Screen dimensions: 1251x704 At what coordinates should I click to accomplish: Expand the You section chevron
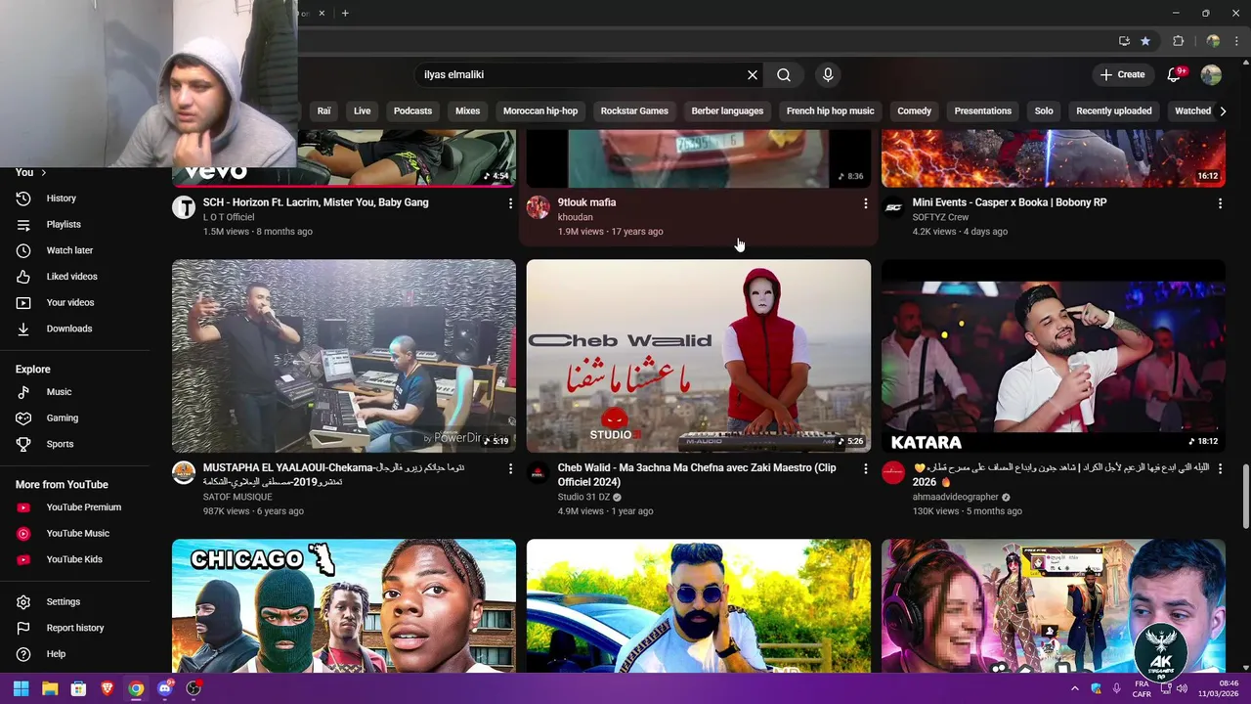coord(43,172)
